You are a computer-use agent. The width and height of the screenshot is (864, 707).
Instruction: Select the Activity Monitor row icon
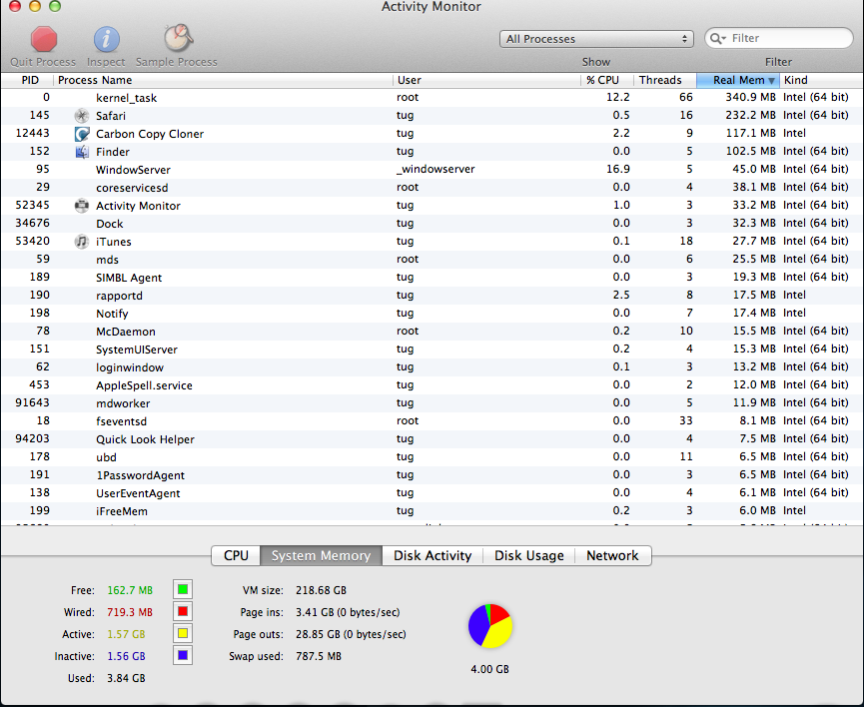coord(82,206)
